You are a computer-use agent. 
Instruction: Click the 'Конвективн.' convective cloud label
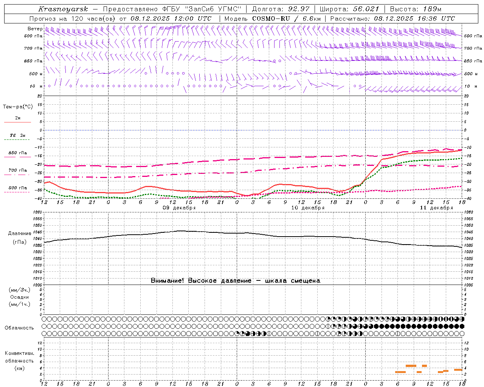[19, 353]
